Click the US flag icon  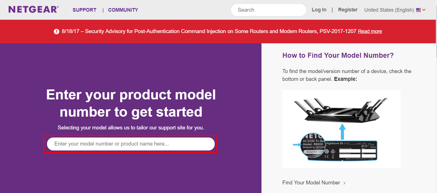coord(418,10)
